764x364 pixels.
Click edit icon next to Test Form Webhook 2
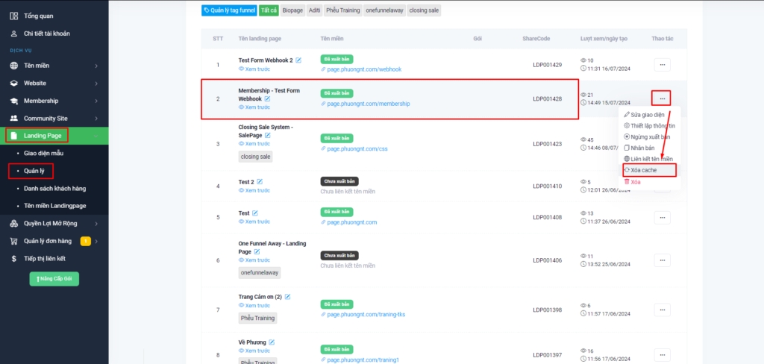pyautogui.click(x=299, y=60)
